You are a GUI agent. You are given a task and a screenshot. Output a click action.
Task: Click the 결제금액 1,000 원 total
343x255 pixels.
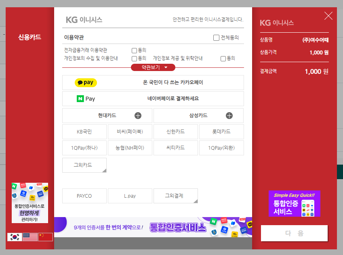316,71
